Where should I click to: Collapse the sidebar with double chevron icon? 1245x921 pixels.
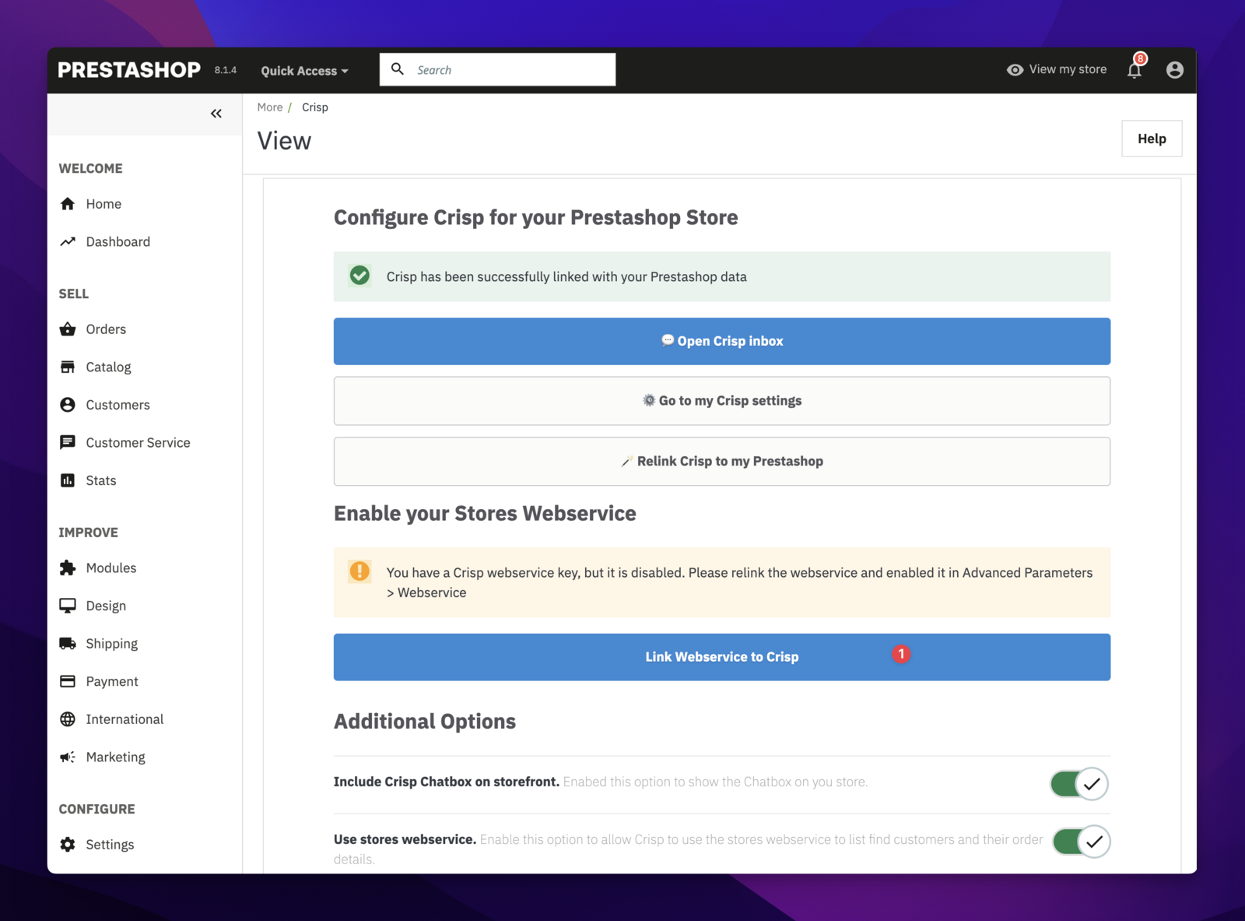(x=216, y=114)
